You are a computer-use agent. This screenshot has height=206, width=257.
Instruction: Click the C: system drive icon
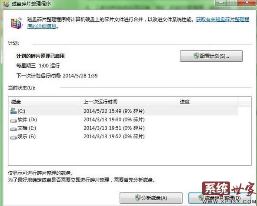(x=13, y=111)
